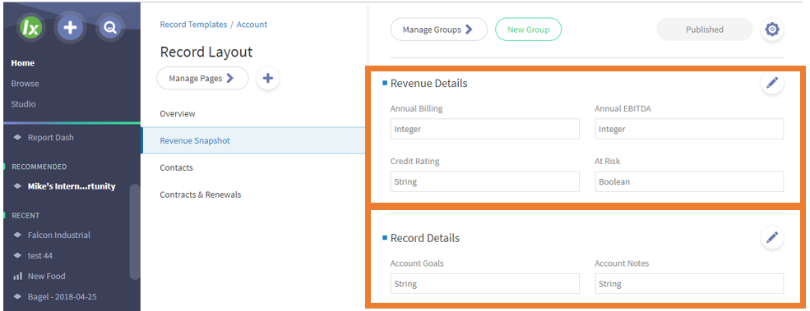Click the sidebar scrollbar
This screenshot has height=311, width=810.
pyautogui.click(x=134, y=231)
